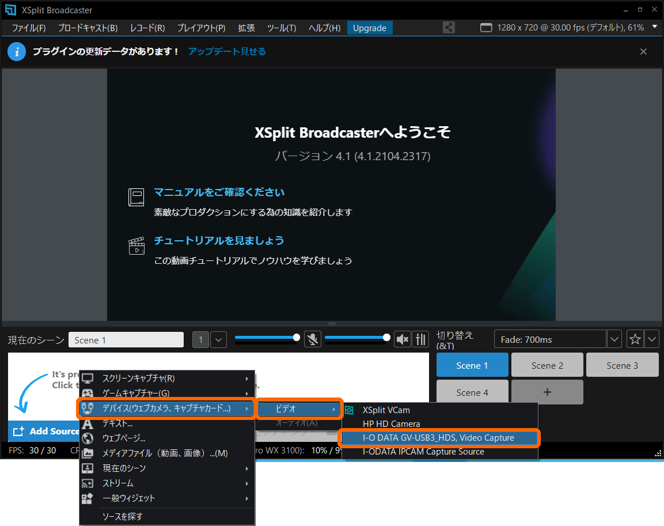The height and width of the screenshot is (526, 664).
Task: Click the devices webcam icon in menu
Action: tap(88, 408)
